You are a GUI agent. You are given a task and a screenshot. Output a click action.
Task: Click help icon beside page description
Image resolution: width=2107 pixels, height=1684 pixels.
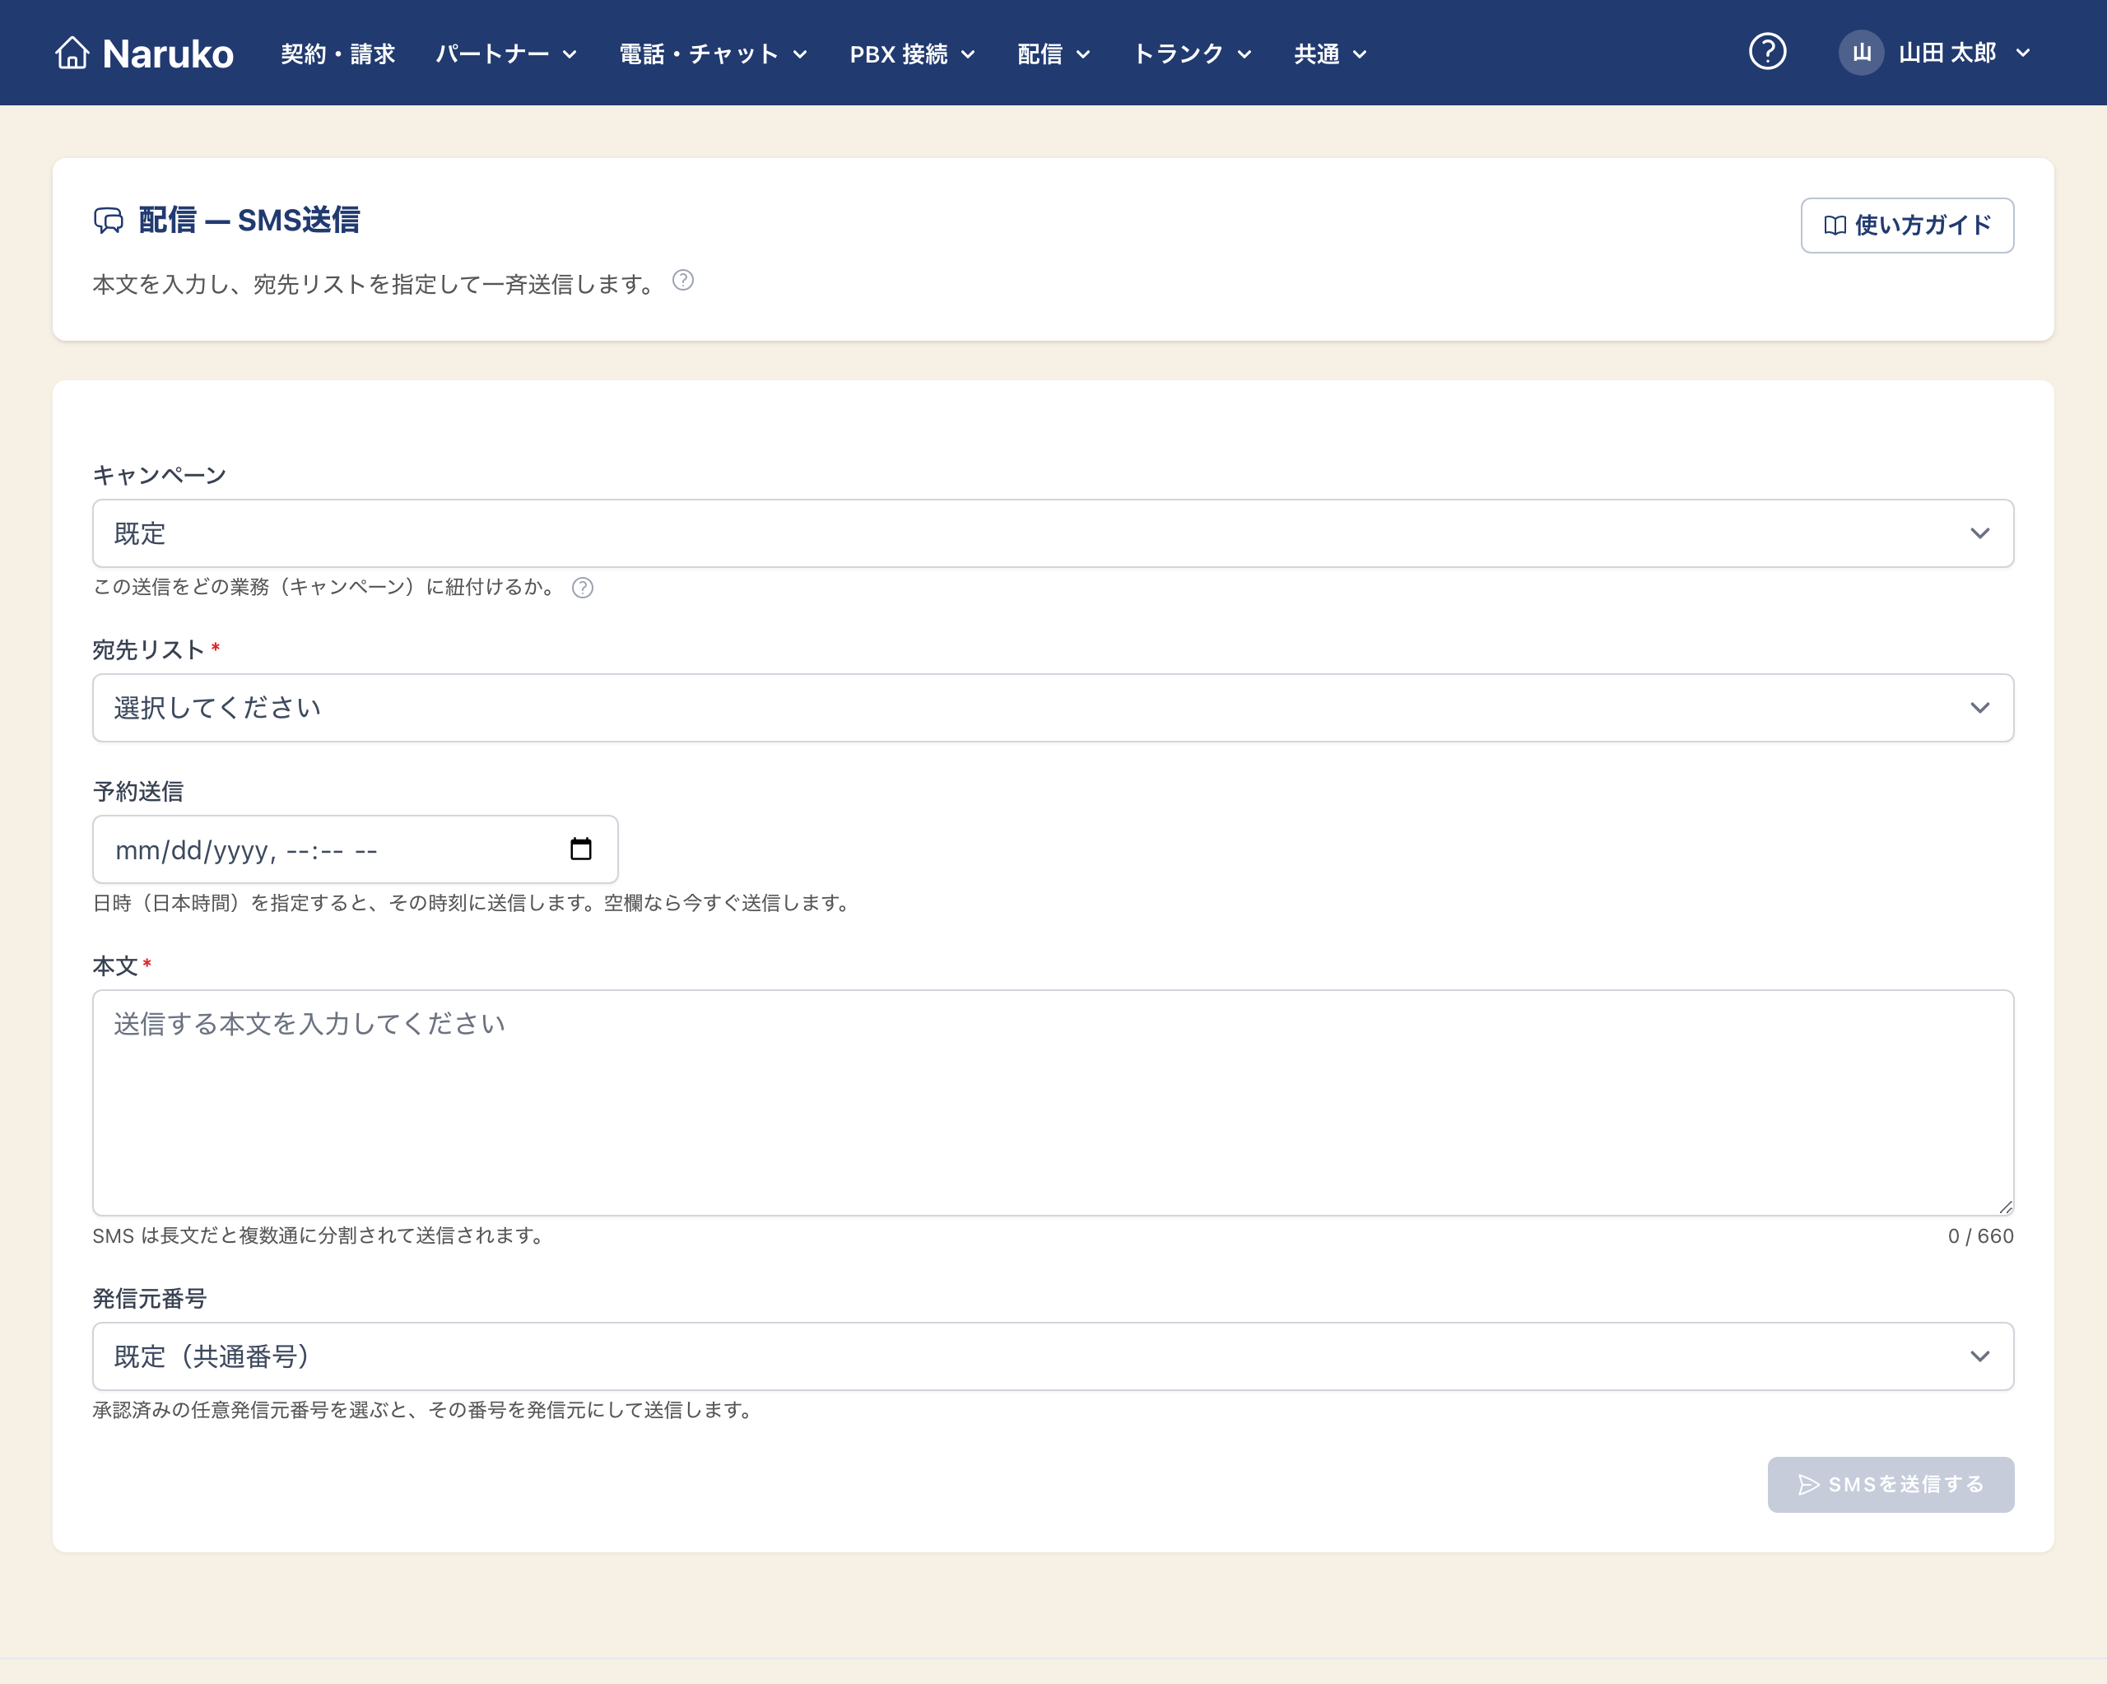683,281
